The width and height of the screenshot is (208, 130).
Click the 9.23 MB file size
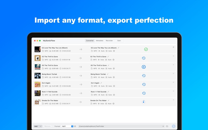tap(55, 60)
